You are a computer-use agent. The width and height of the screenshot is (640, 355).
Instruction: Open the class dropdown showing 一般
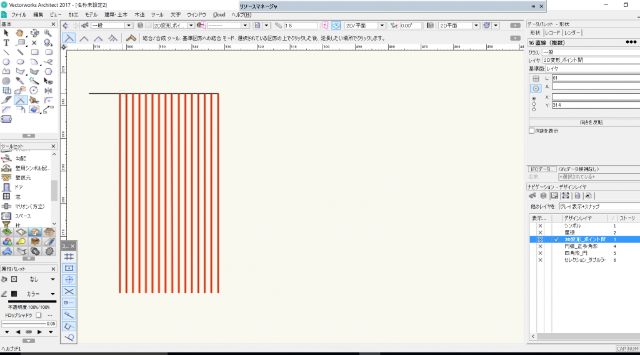pos(112,25)
